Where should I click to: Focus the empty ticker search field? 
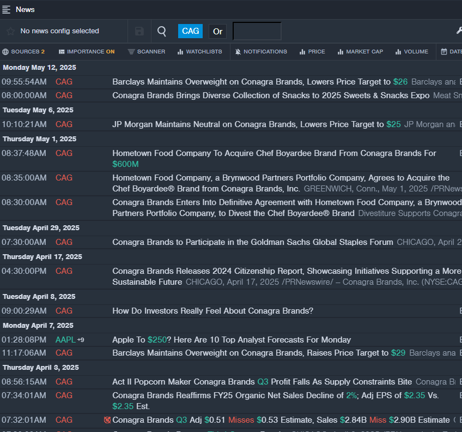pos(257,31)
